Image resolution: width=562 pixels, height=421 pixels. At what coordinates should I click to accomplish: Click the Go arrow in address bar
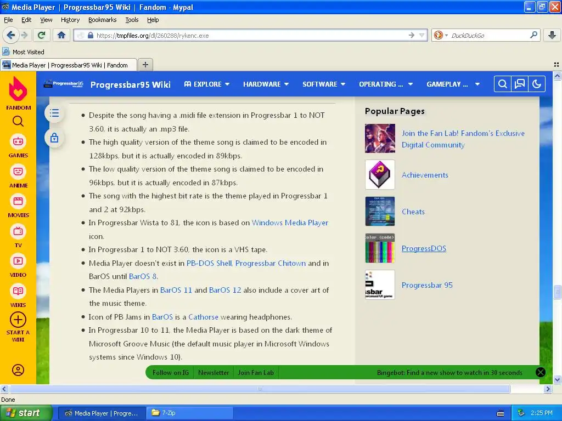click(x=411, y=35)
